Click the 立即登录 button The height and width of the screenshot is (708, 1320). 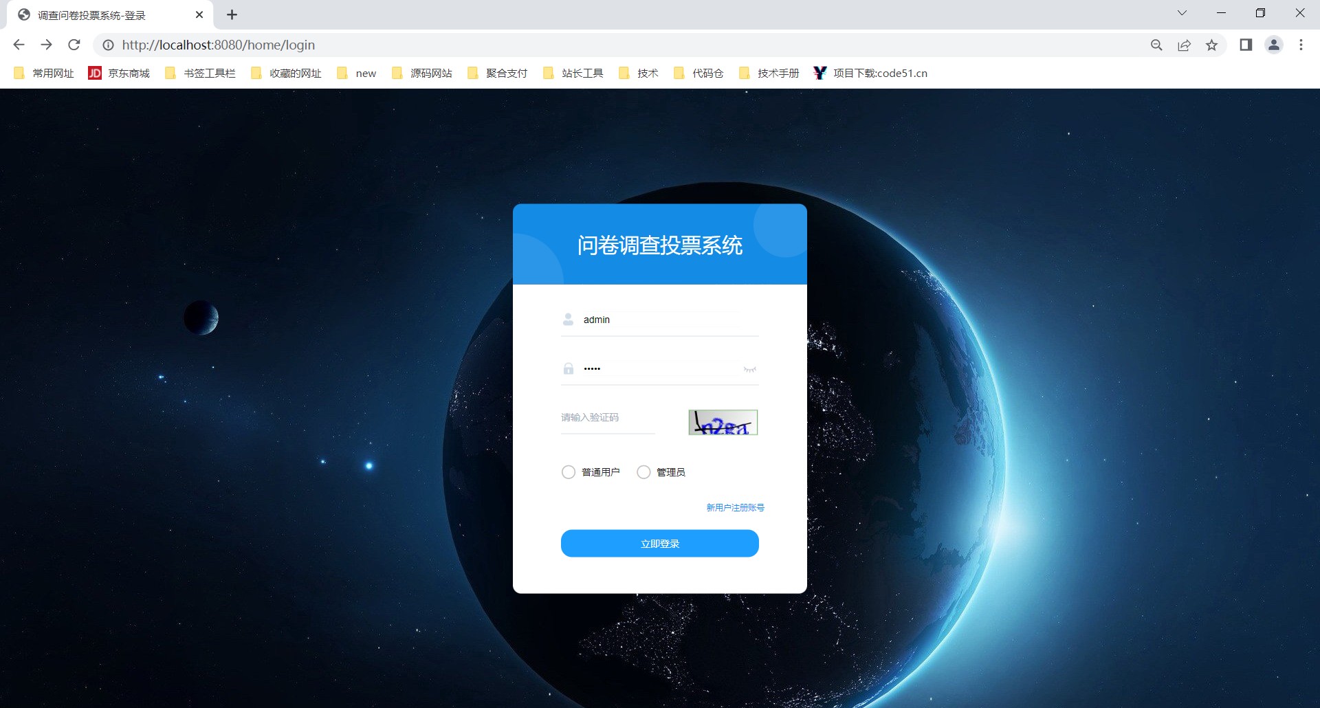(660, 543)
